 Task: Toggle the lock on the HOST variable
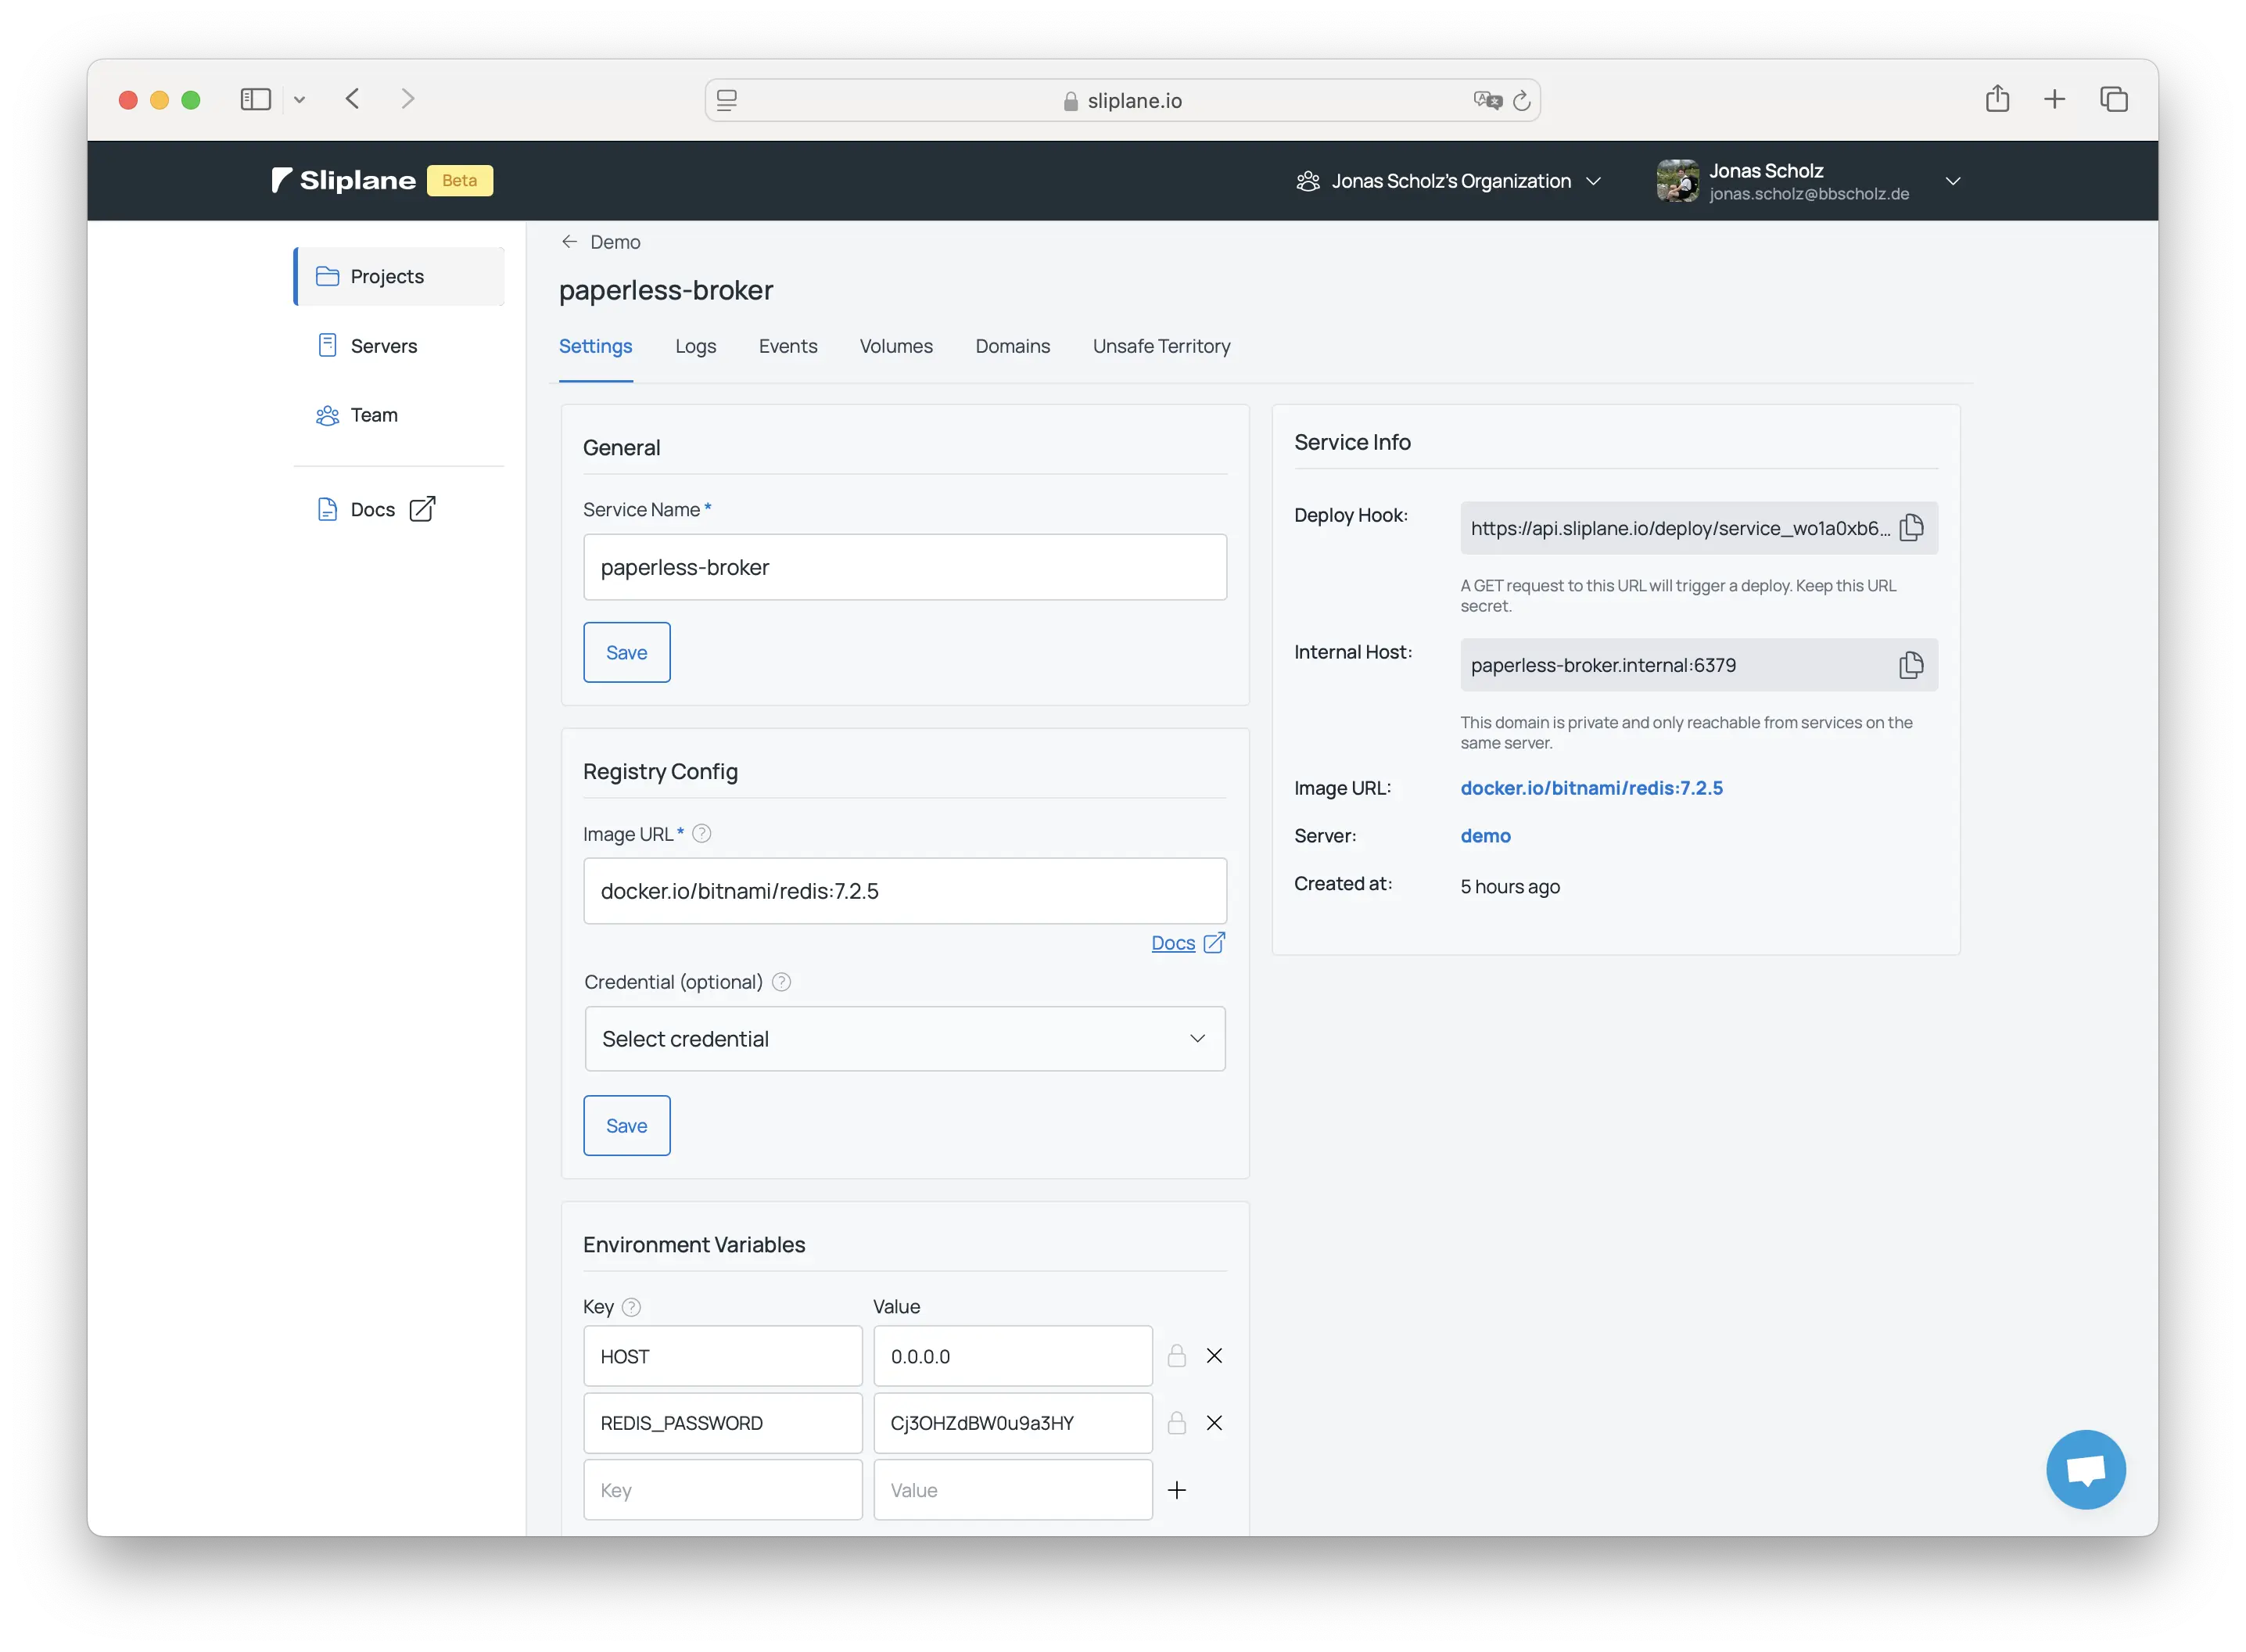(1176, 1356)
